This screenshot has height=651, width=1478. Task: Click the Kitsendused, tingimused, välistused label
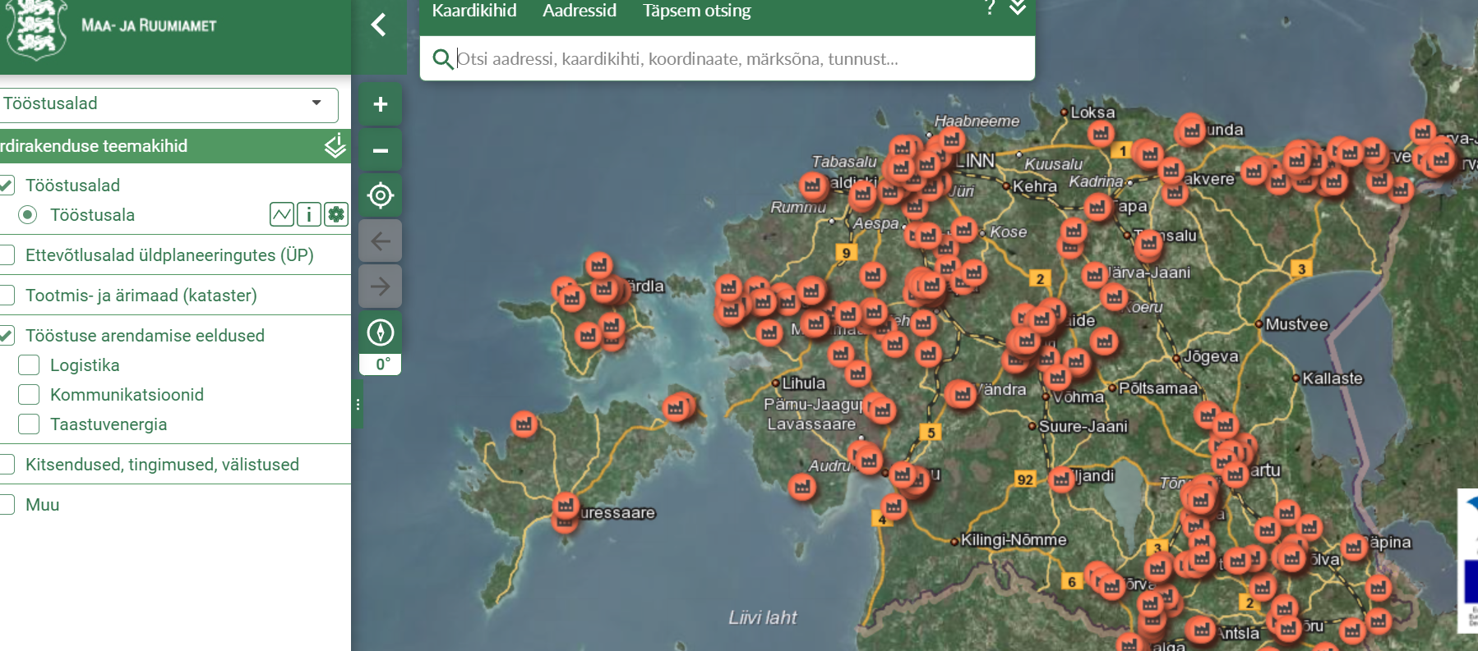tap(162, 465)
